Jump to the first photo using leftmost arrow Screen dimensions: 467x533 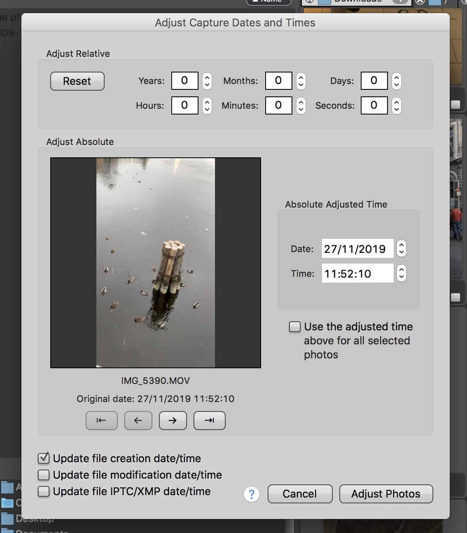pos(101,420)
